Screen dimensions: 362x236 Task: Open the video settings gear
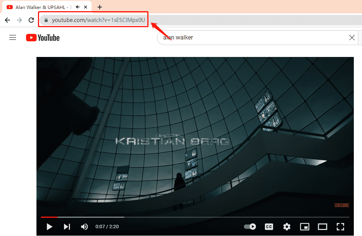tap(286, 226)
